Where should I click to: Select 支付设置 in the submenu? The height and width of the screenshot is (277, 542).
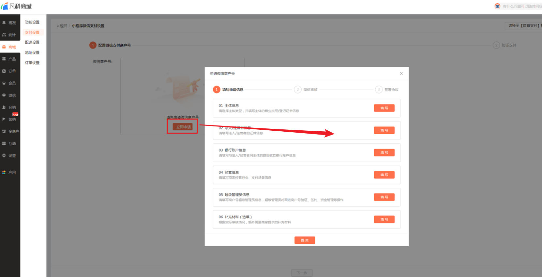click(32, 32)
